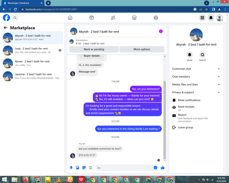
Task: Focus the Aa message input field
Action: pyautogui.click(x=125, y=168)
